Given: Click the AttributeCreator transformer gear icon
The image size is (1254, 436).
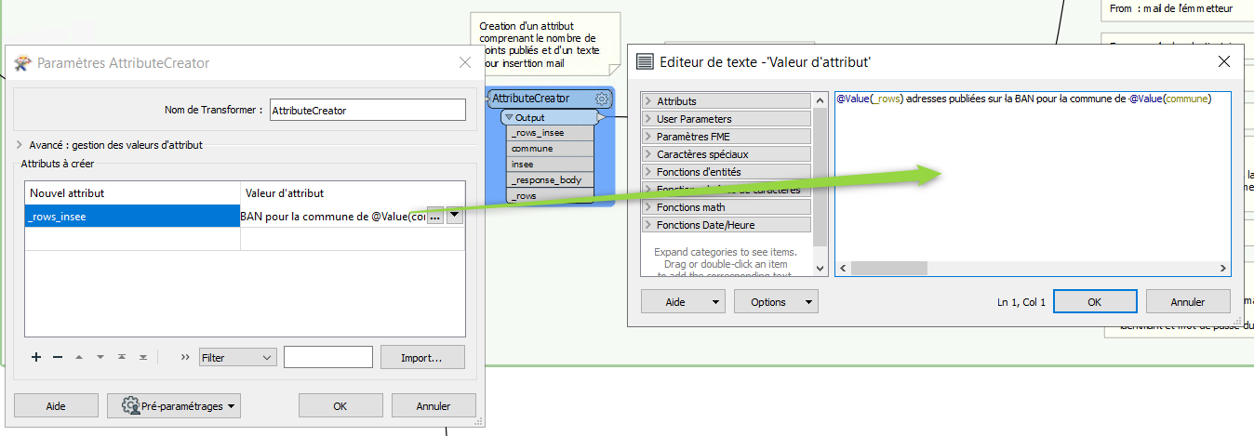Looking at the screenshot, I should click(x=602, y=99).
